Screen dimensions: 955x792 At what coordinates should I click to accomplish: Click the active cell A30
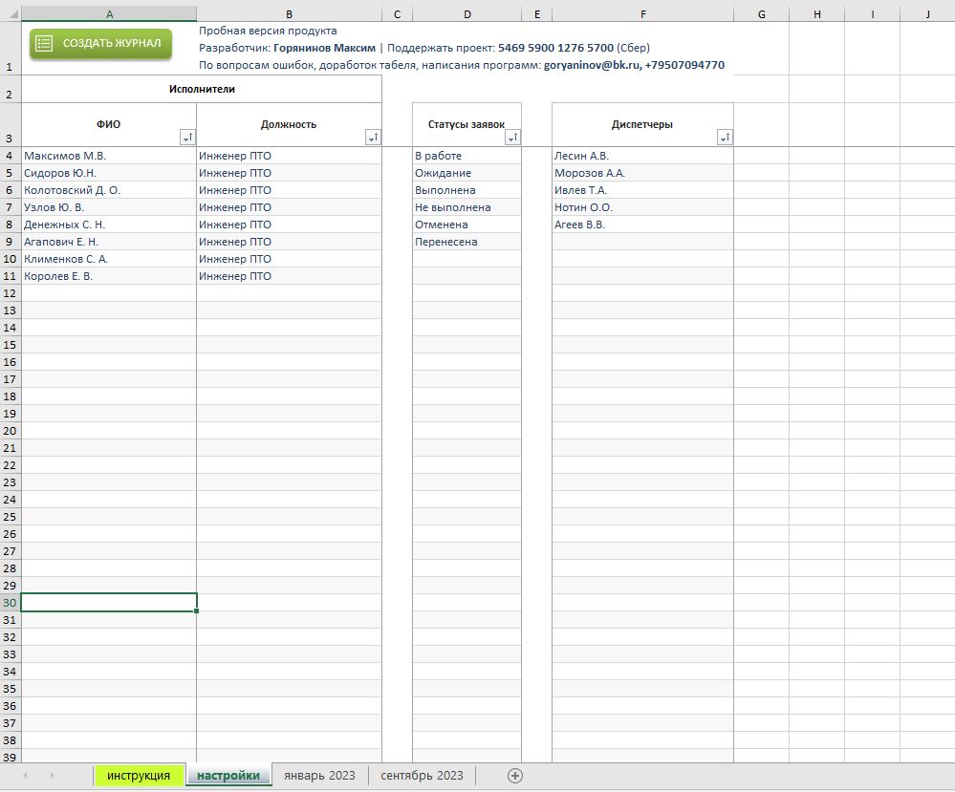click(x=109, y=603)
